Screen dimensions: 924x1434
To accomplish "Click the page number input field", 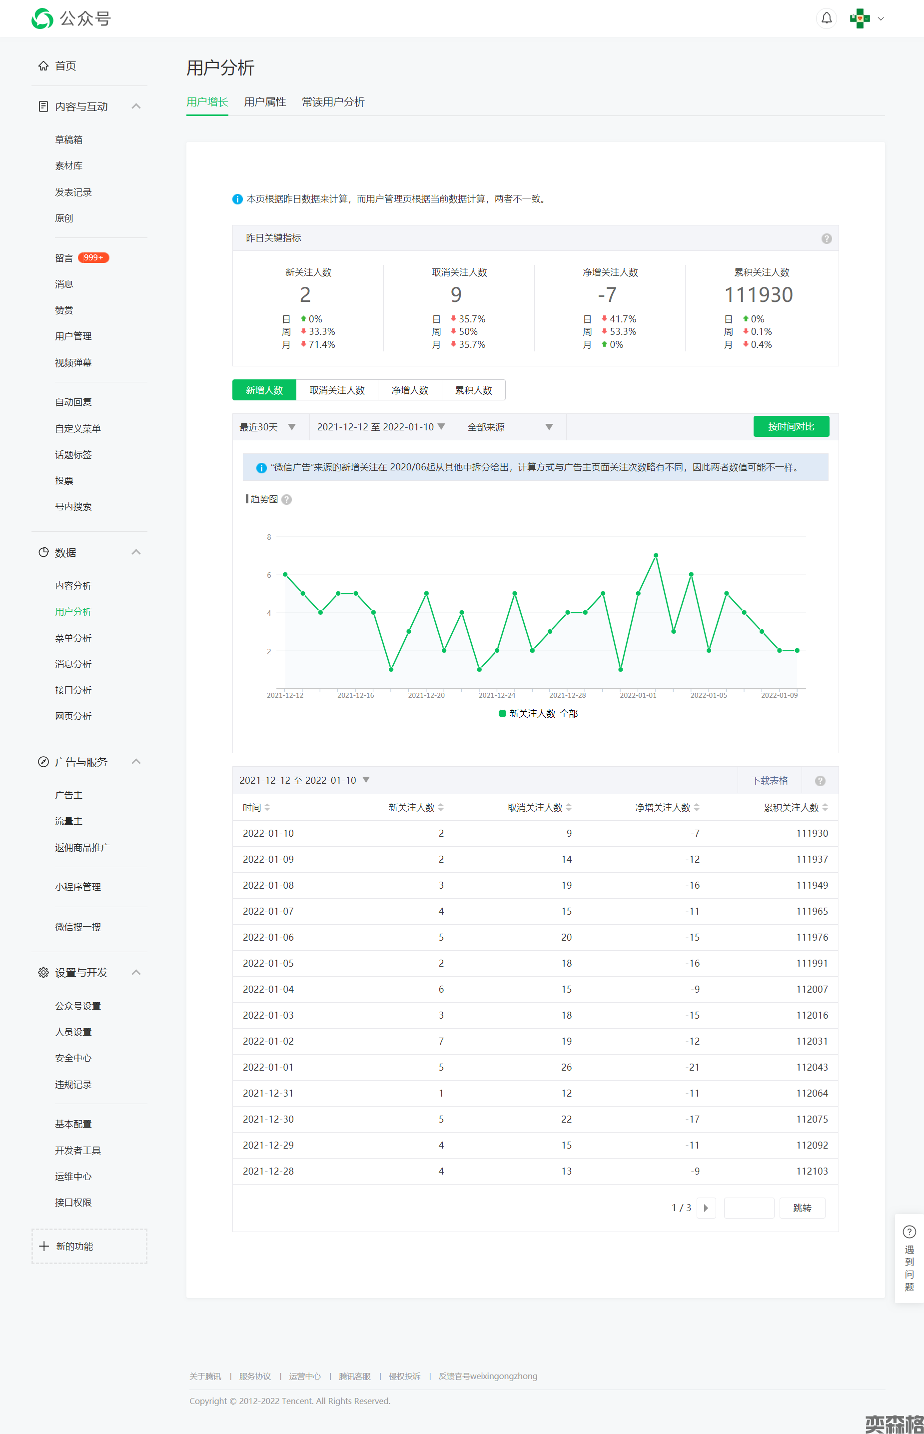I will (x=748, y=1208).
